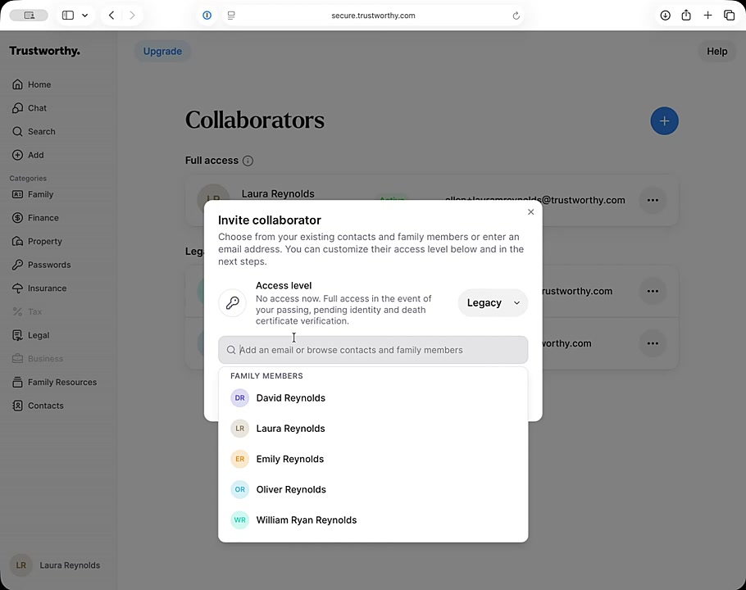The image size is (746, 590).
Task: Open Laura Reynolds row options menu
Action: coord(652,200)
